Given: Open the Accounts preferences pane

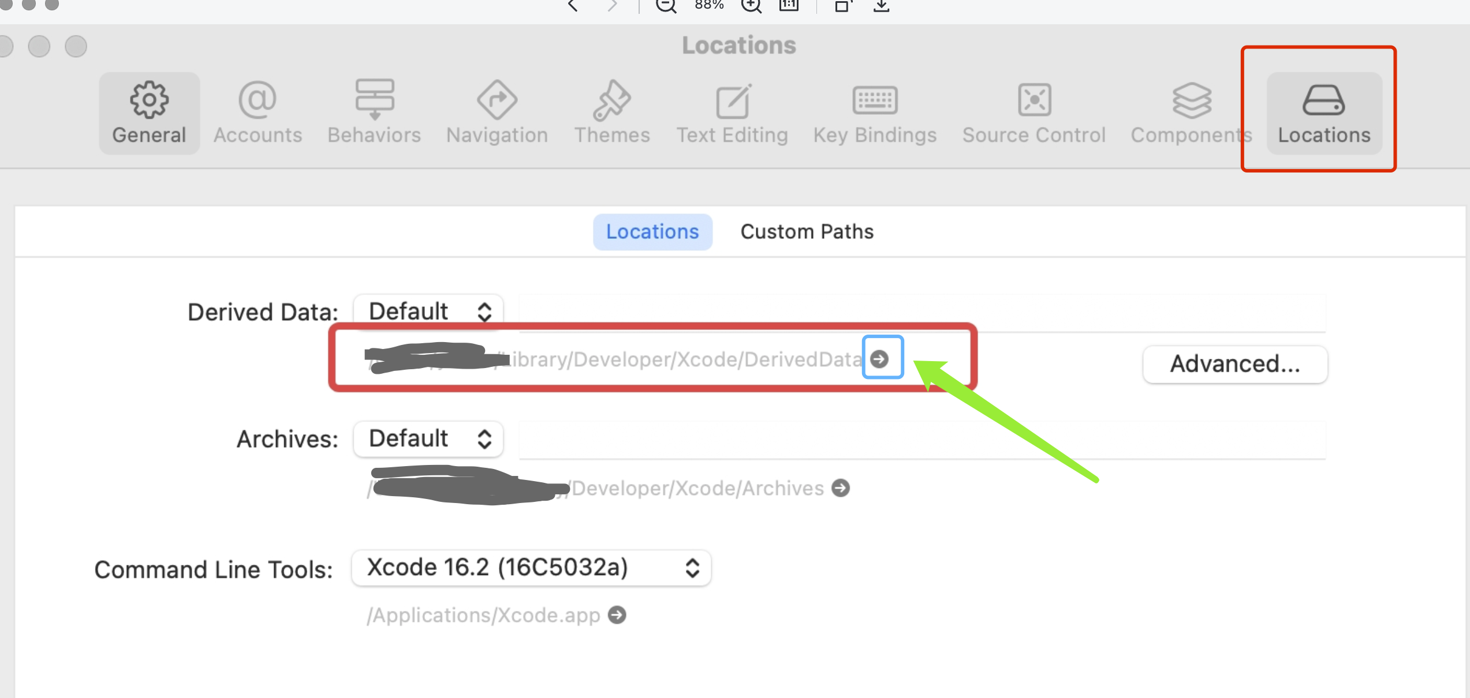Looking at the screenshot, I should (258, 113).
